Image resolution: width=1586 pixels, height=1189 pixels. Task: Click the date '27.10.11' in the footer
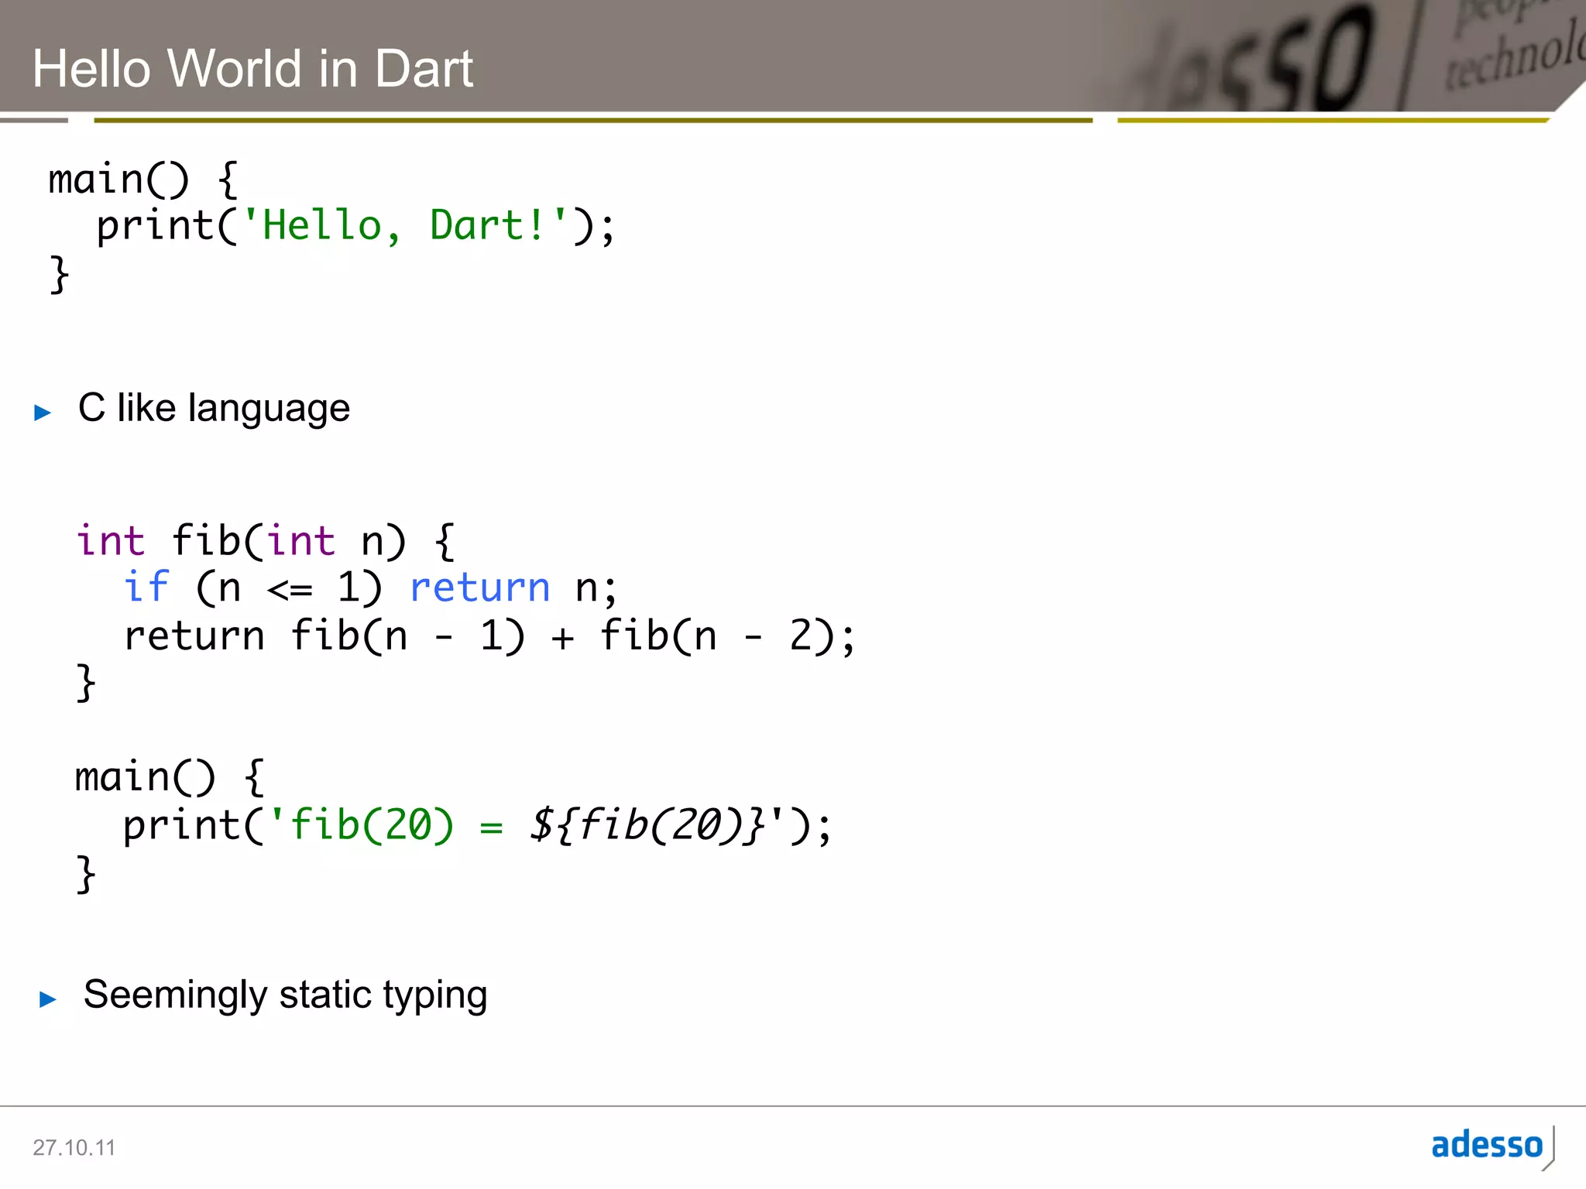[74, 1147]
